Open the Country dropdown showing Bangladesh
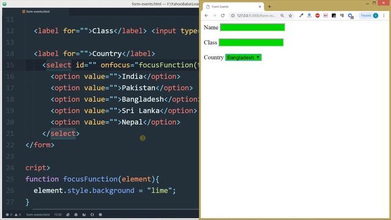Image resolution: width=391 pixels, height=220 pixels. click(243, 57)
